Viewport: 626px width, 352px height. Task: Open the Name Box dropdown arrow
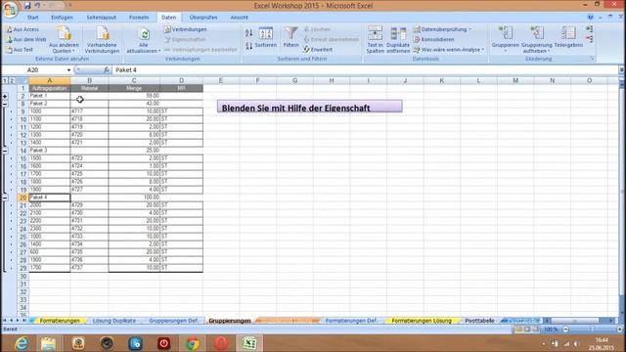click(68, 70)
